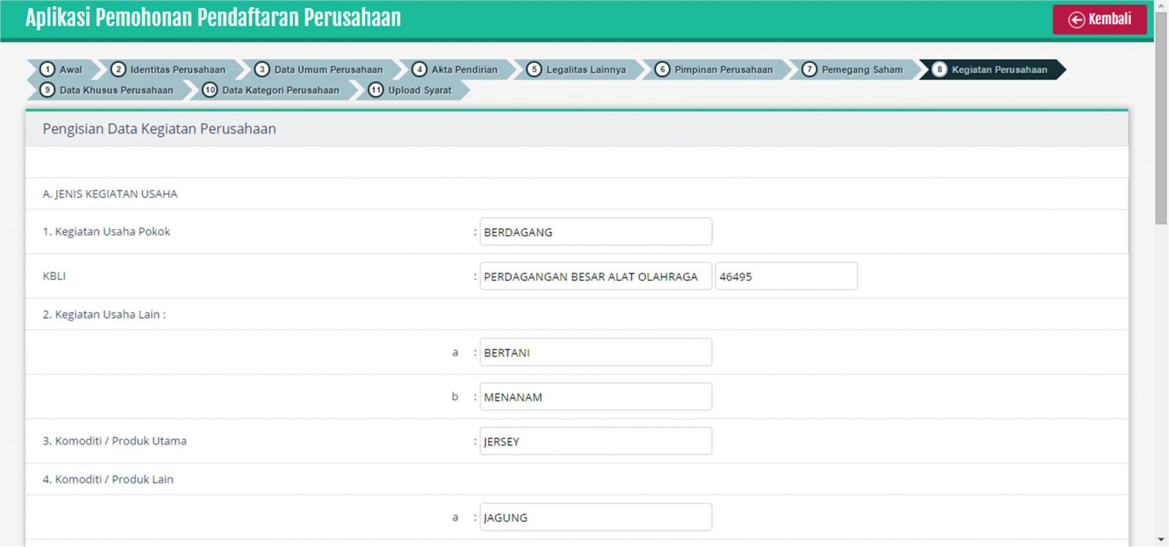Switch to step 3 Data Umum Perusahaan

pos(319,69)
